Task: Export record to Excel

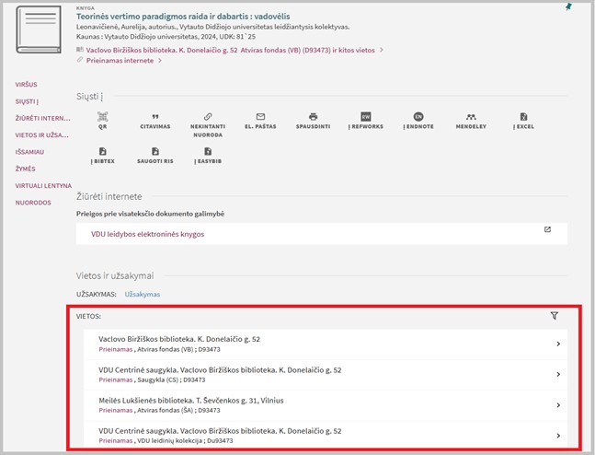Action: (x=522, y=118)
